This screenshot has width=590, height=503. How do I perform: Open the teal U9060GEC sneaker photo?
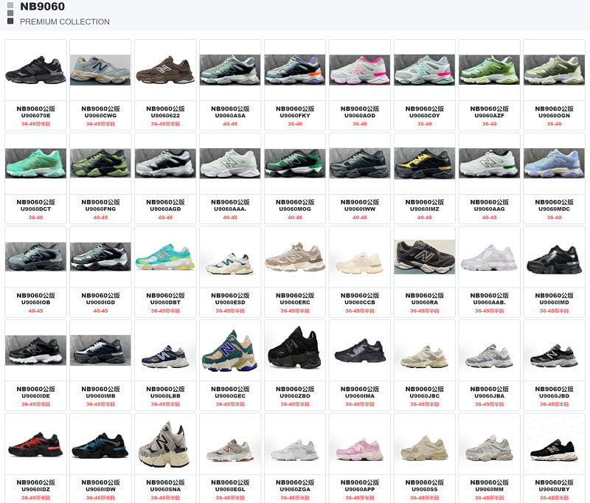(230, 350)
